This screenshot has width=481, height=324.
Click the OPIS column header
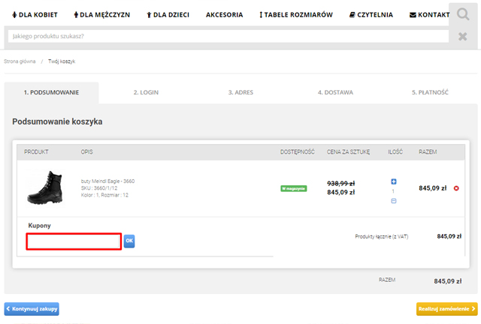(x=87, y=152)
